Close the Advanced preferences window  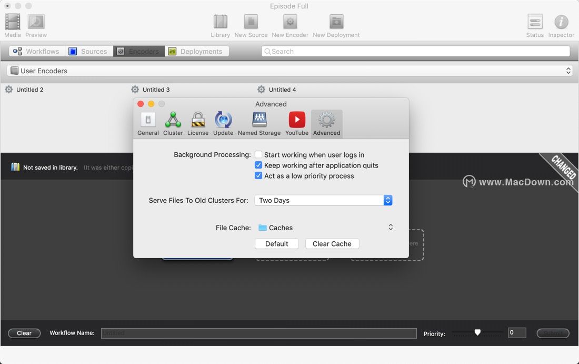[141, 104]
